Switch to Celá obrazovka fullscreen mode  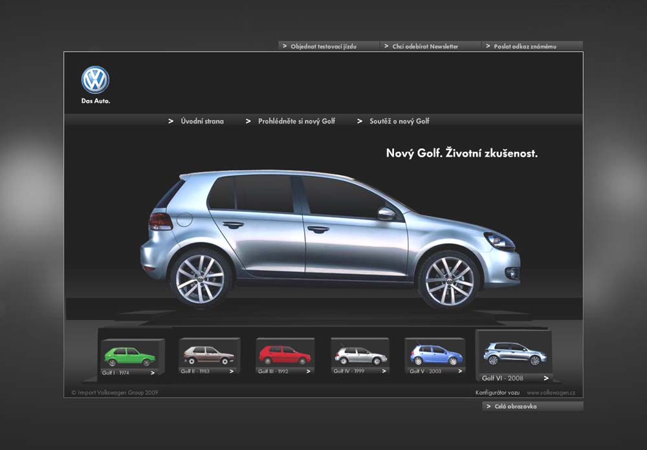[x=516, y=407]
